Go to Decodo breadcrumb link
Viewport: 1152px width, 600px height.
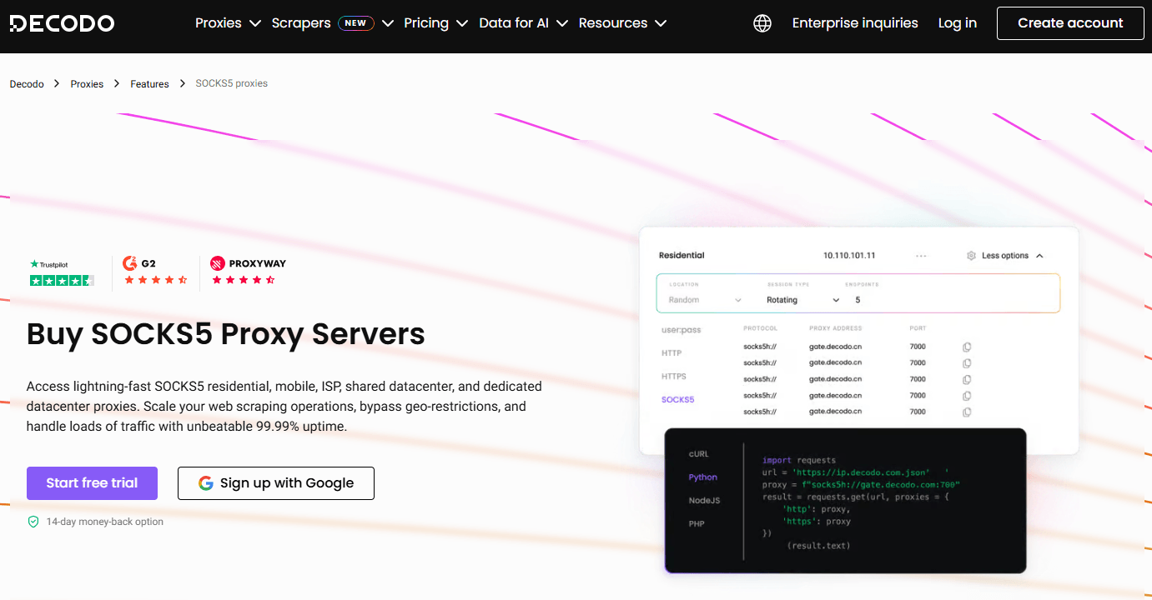[x=27, y=84]
